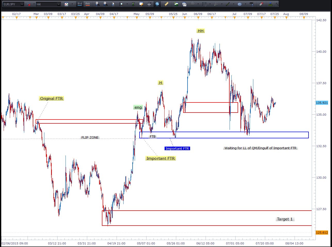Click the 'Target 1' chart label

[x=285, y=219]
